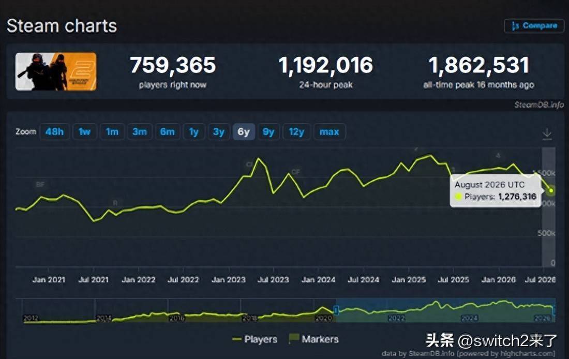The image size is (569, 359).
Task: Click the Jan 2021 axis label
Action: tap(49, 280)
